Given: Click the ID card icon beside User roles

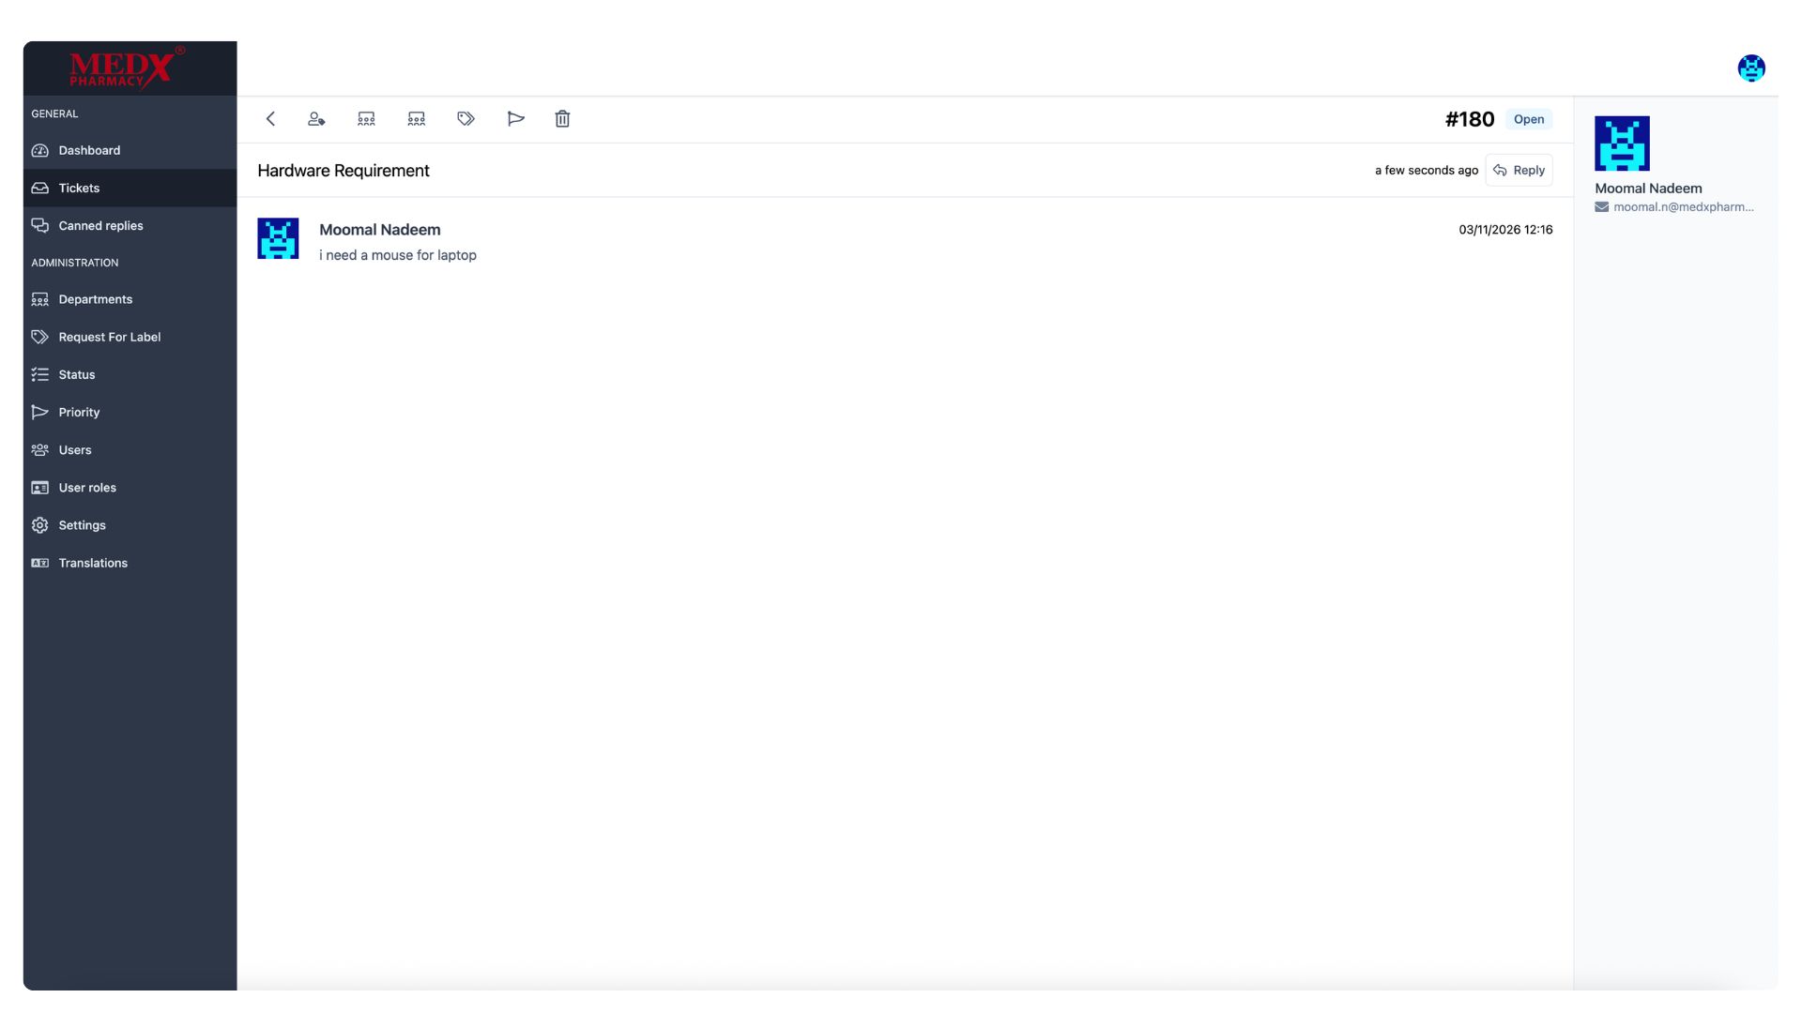Looking at the screenshot, I should click(39, 488).
